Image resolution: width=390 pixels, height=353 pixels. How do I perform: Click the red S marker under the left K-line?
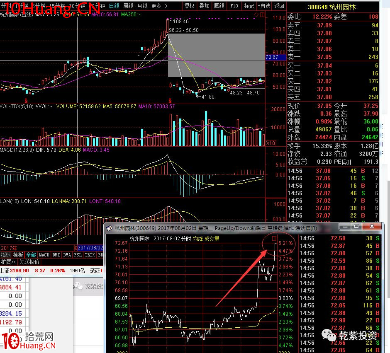pos(26,100)
